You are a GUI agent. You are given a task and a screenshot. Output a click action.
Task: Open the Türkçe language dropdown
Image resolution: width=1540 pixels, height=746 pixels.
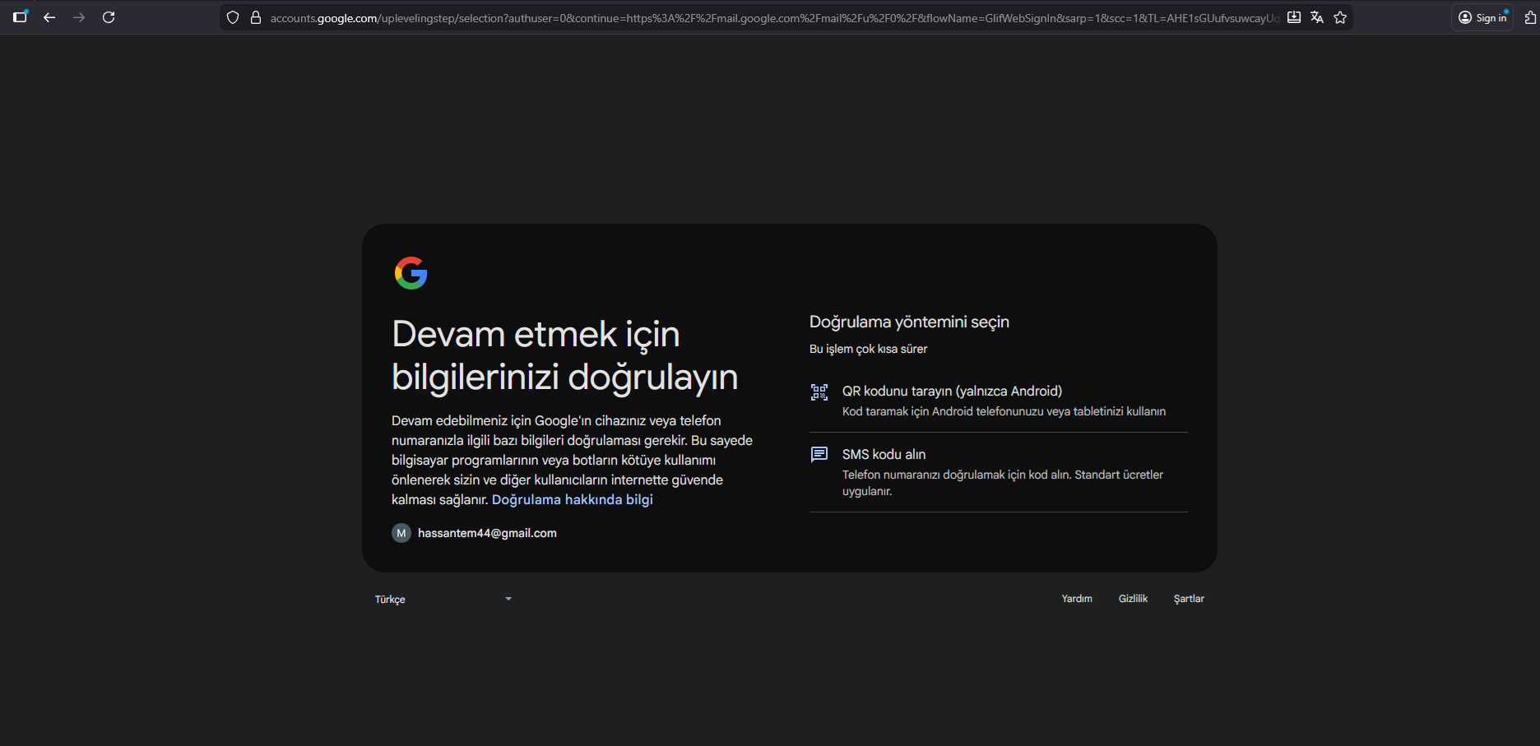tap(444, 599)
